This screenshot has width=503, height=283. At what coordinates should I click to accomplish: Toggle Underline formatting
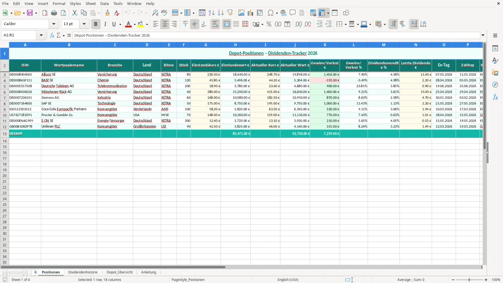click(114, 24)
